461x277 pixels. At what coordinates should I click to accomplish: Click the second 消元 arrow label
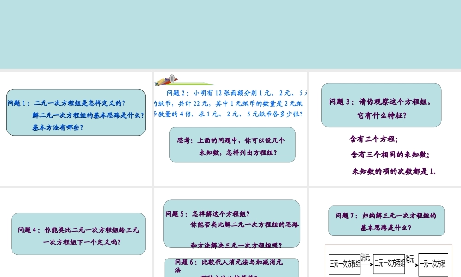(409, 259)
